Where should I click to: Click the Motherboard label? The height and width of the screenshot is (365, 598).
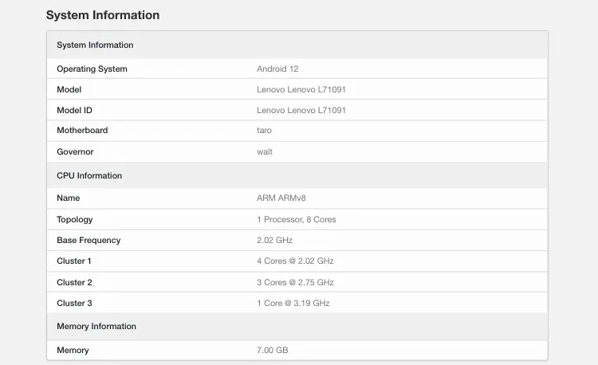82,131
